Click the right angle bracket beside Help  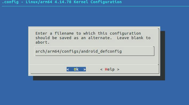(118, 70)
